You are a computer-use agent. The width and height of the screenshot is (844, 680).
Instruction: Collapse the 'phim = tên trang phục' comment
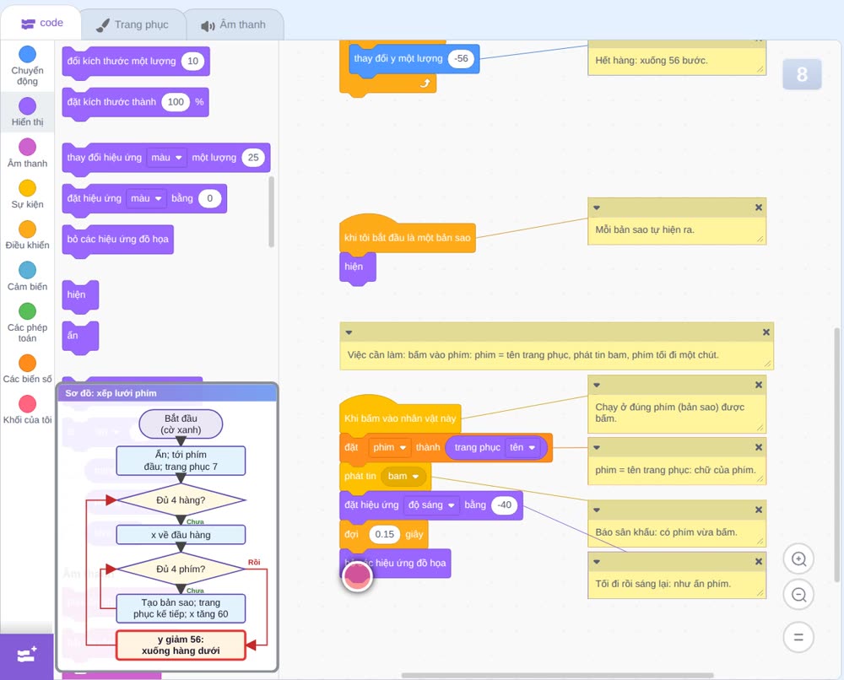(597, 447)
